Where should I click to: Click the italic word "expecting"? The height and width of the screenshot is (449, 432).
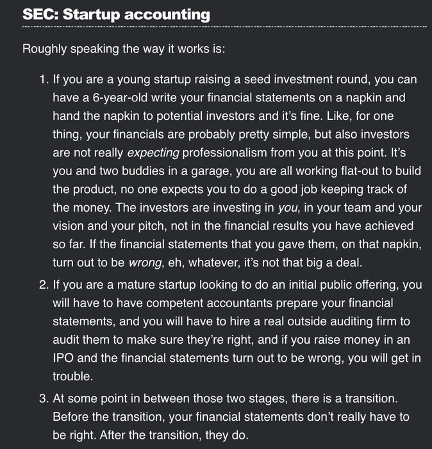tap(153, 153)
